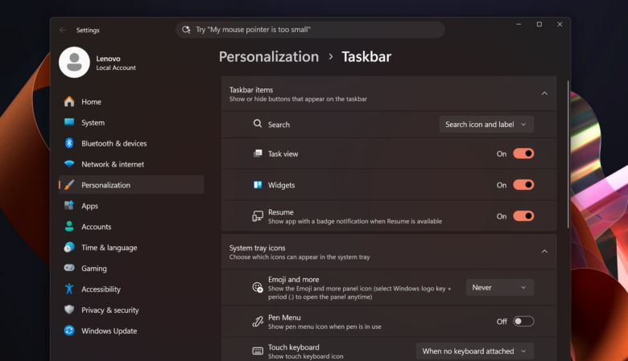The width and height of the screenshot is (628, 361).
Task: Click the Task view icon in Taskbar items
Action: coord(258,154)
